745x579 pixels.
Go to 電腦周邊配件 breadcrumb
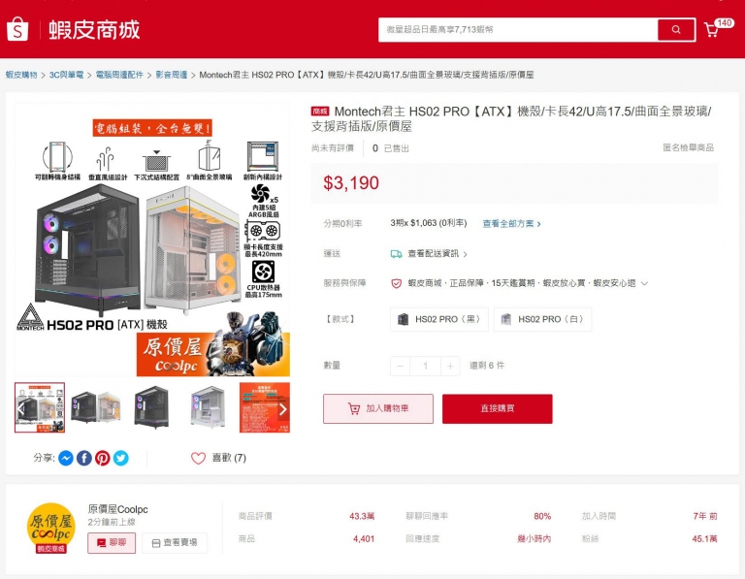coord(119,75)
